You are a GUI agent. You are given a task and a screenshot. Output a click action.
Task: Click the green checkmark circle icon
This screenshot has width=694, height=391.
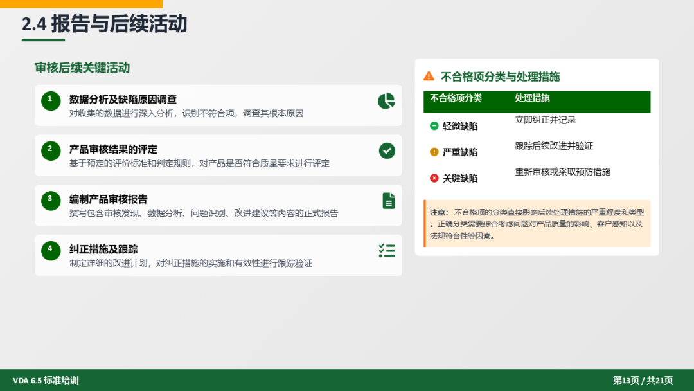pyautogui.click(x=386, y=150)
